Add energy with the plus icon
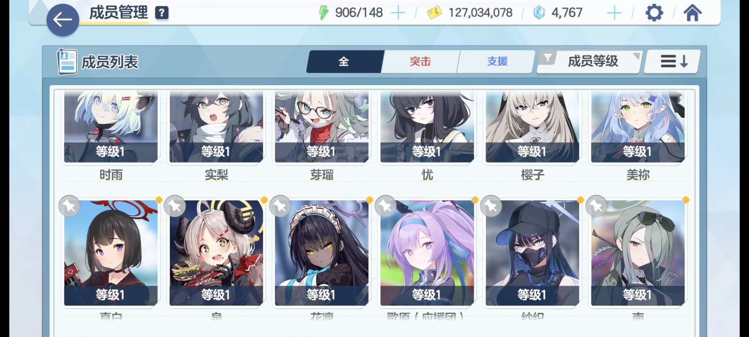The image size is (749, 337). click(398, 13)
